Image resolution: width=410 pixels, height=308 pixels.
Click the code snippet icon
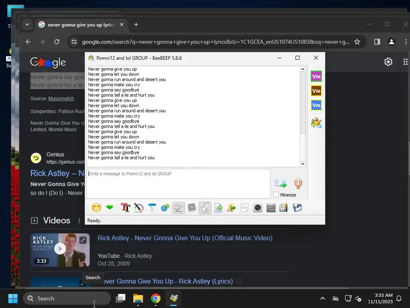pos(245,208)
